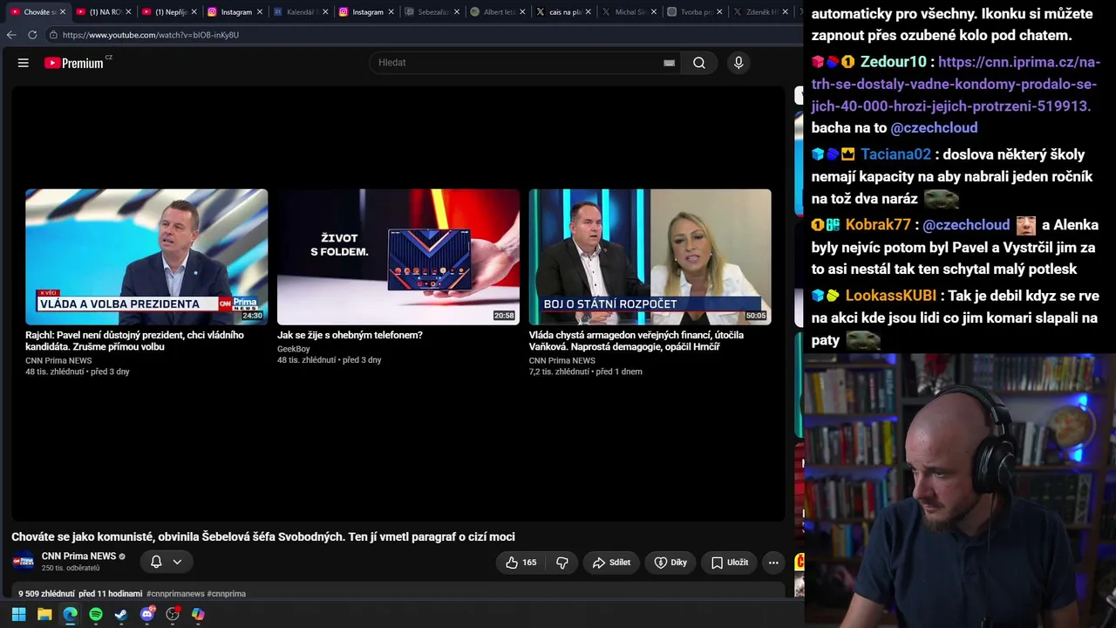
Task: Toggle the notification bell for the channel
Action: (156, 563)
